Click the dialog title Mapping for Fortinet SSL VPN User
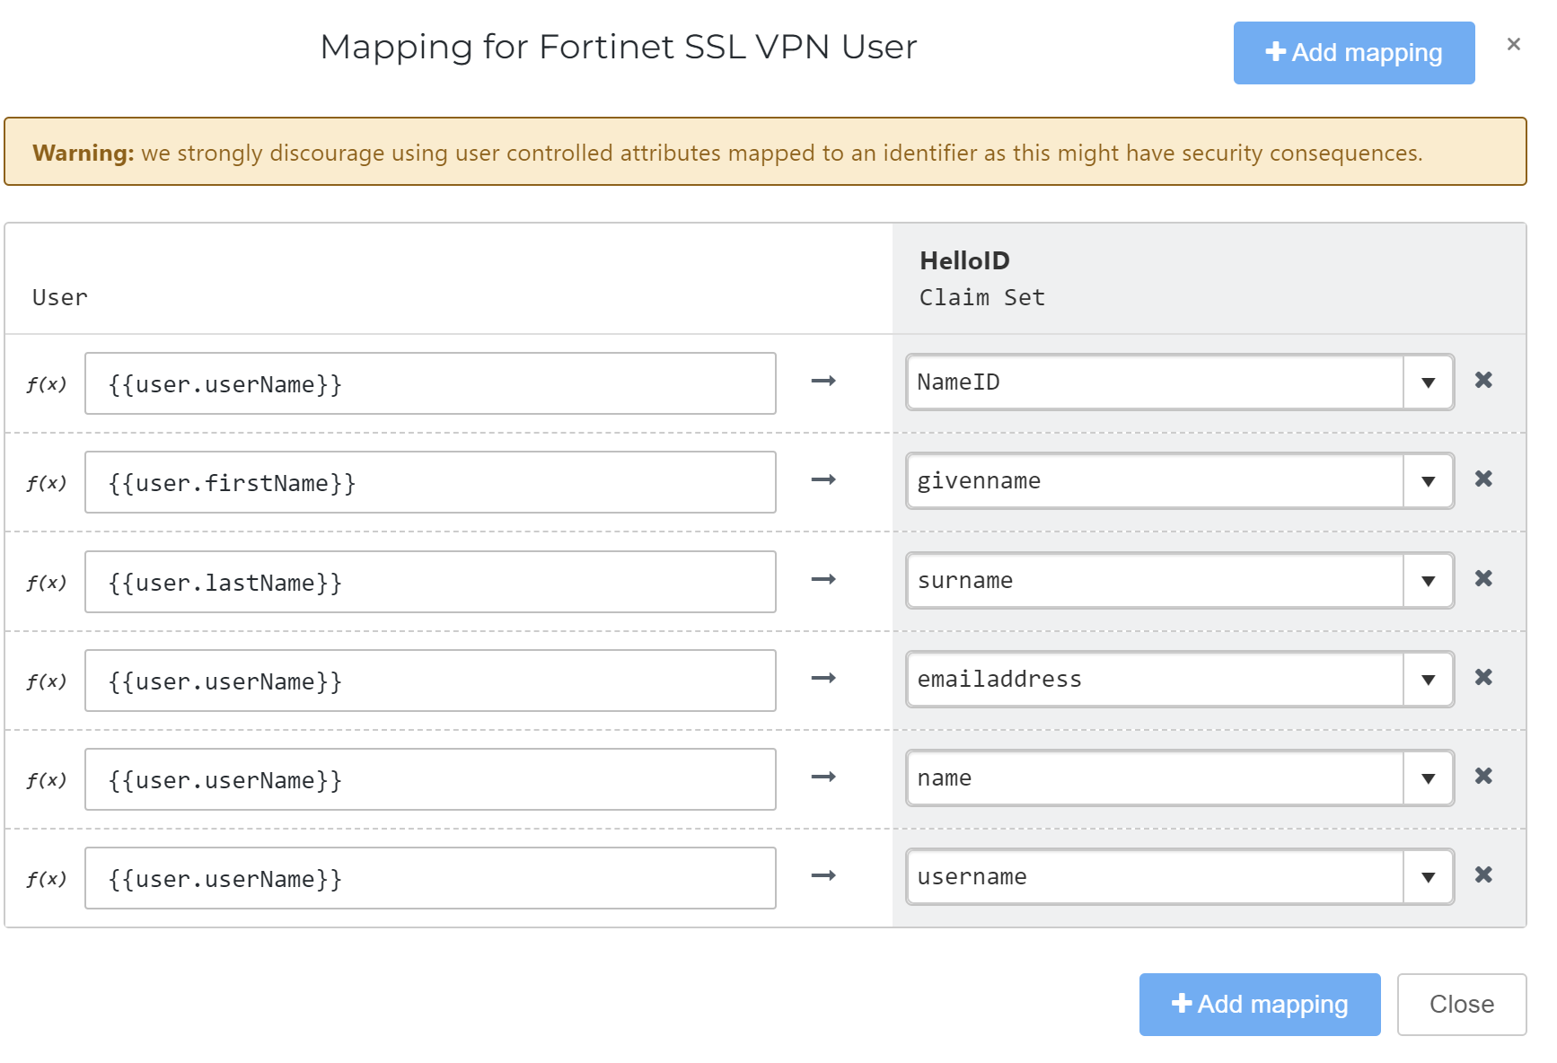Screen dimensions: 1557x1063 619,47
